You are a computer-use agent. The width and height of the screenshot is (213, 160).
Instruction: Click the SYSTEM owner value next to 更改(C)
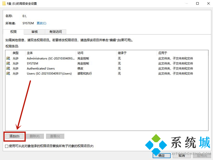28,23
